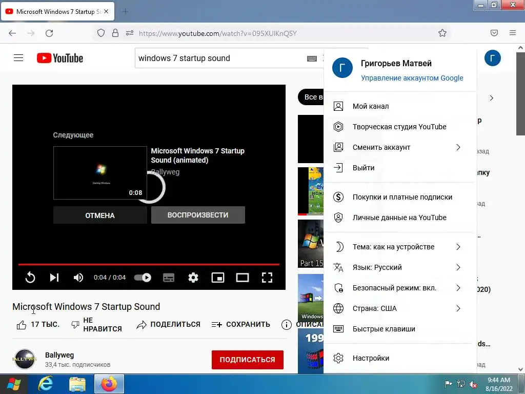Click the muted volume tray icon

click(473, 384)
